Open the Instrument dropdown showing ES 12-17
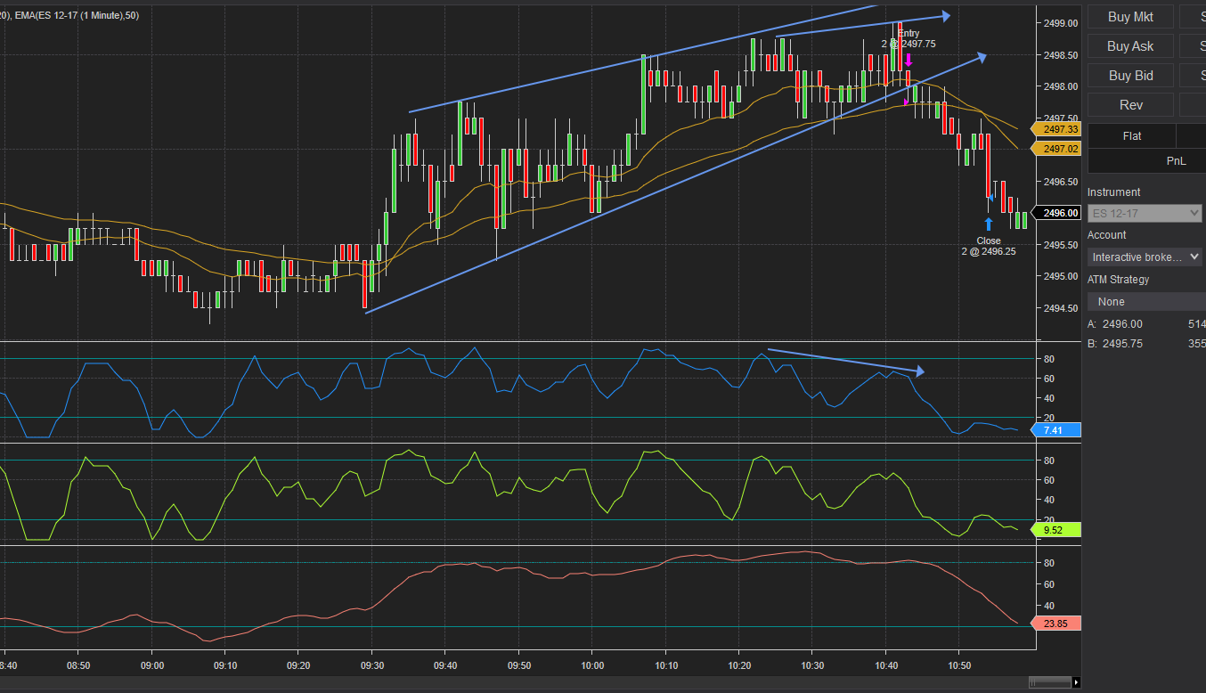Image resolution: width=1206 pixels, height=693 pixels. [1144, 214]
